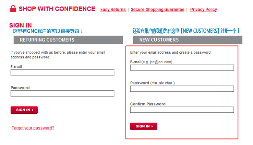Click the NEW CUSTOMERS header bar

[188, 40]
